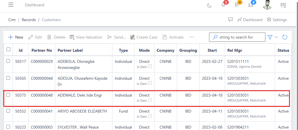Click partner number C000000029
Image resolution: width=298 pixels, height=130 pixels.
tap(42, 61)
